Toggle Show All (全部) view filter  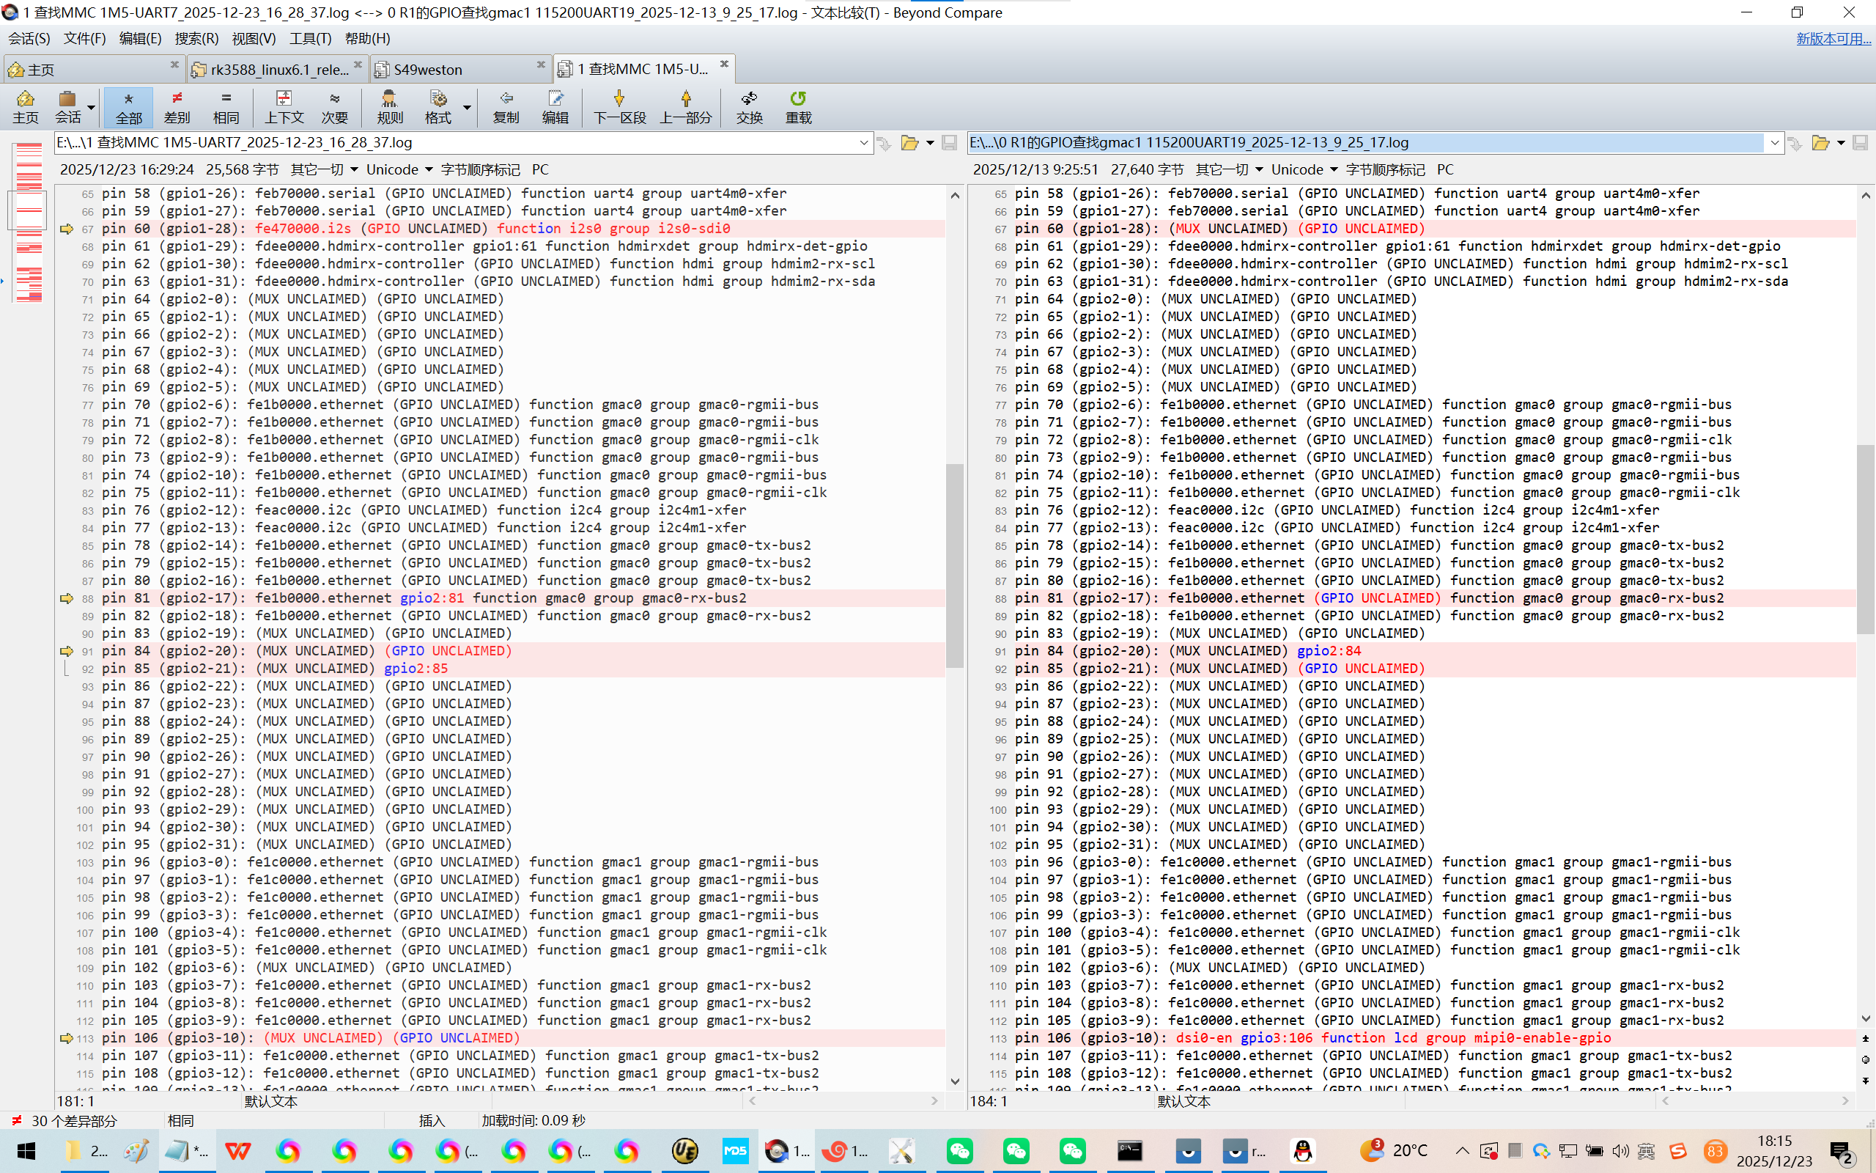click(129, 106)
